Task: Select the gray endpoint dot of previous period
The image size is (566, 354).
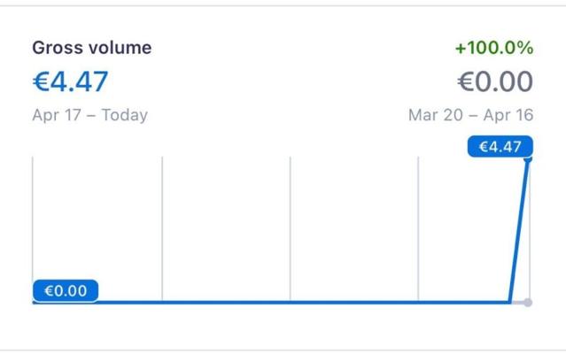Action: tap(528, 303)
